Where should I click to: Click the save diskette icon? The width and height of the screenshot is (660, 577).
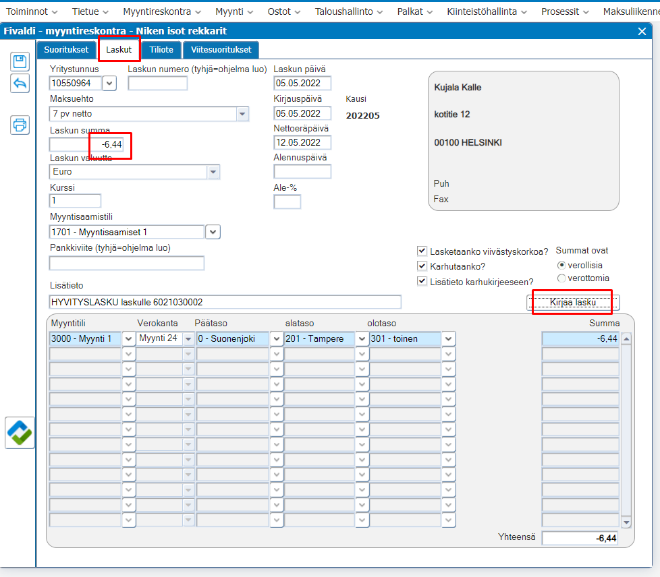[x=20, y=62]
